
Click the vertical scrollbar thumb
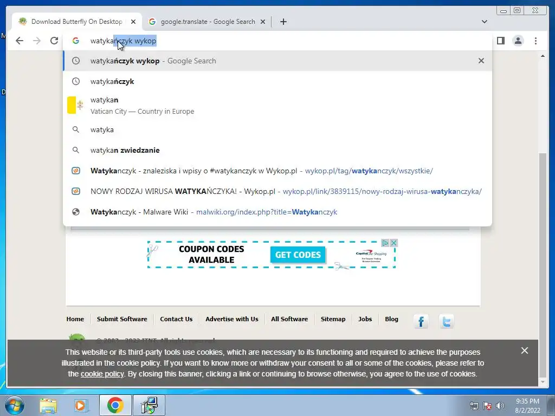(543, 265)
